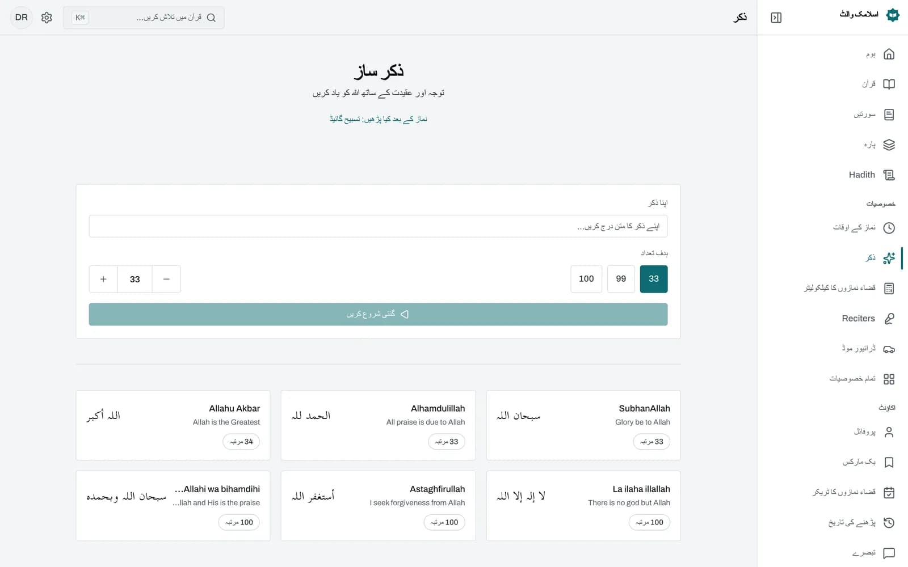Open reading history icon
Screen dimensions: 908x567
click(889, 522)
